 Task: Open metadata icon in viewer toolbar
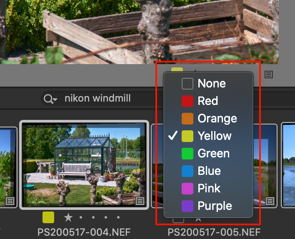(x=269, y=75)
